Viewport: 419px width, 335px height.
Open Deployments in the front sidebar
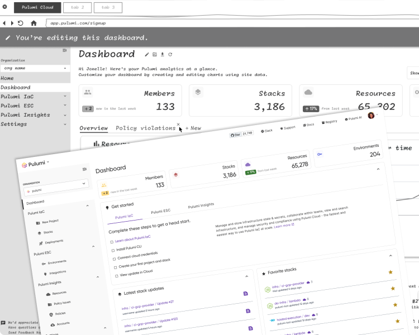(x=51, y=242)
